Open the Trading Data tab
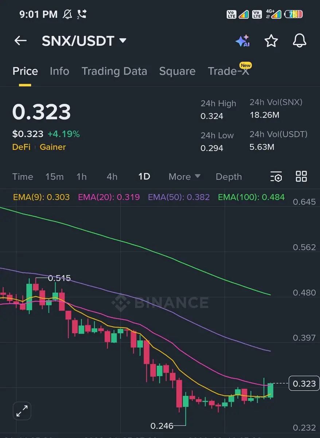This screenshot has width=320, height=438. click(x=114, y=71)
